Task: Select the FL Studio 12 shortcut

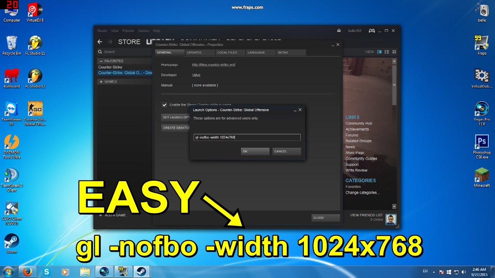Action: click(x=35, y=78)
